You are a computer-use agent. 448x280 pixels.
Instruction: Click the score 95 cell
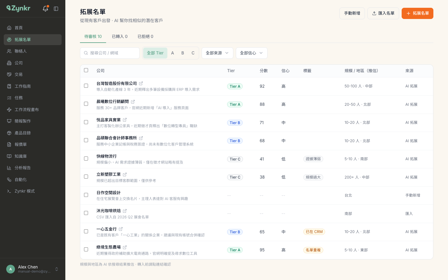[x=262, y=250]
